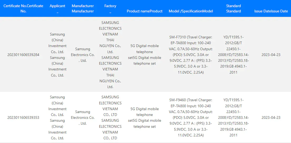Click the Applicant column header
The width and height of the screenshot is (291, 143).
(57, 8)
